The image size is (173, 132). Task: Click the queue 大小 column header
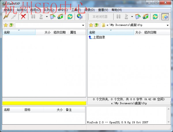(x=54, y=110)
